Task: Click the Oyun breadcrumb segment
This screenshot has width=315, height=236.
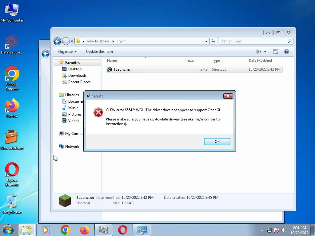Action: point(121,41)
